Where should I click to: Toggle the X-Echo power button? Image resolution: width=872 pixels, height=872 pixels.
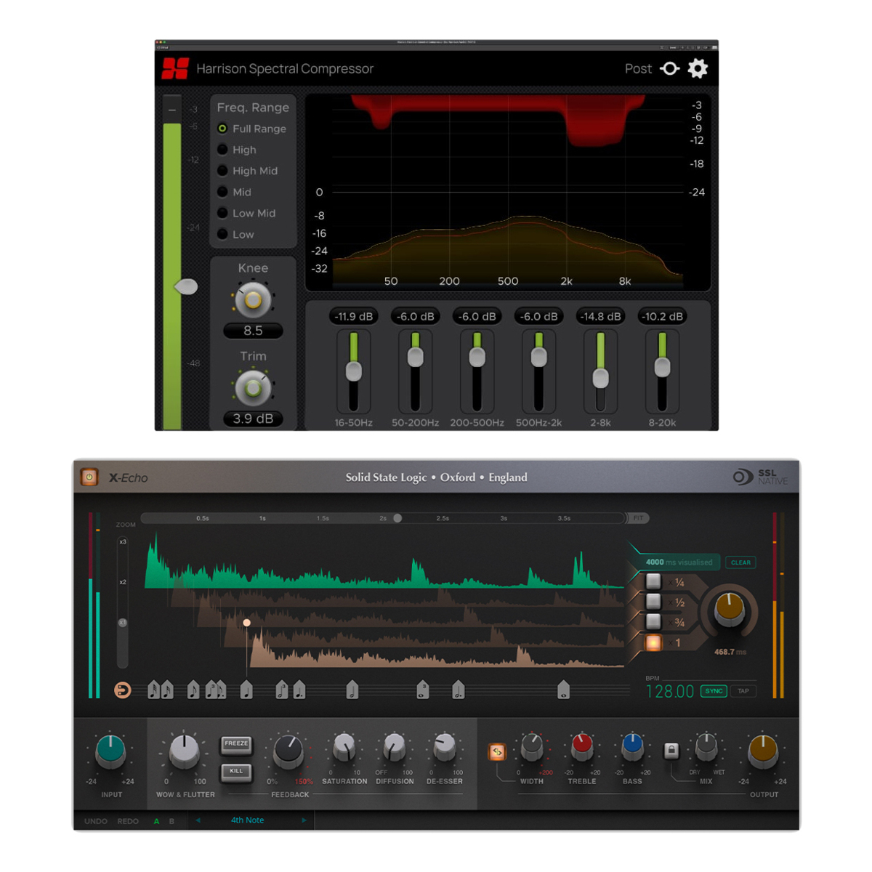[x=89, y=477]
